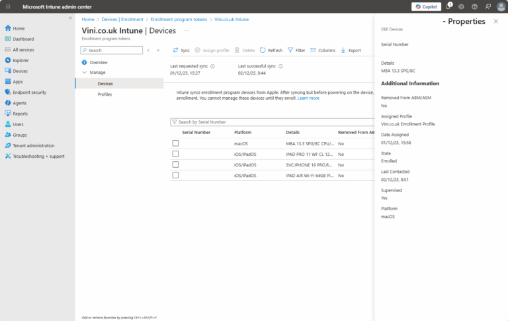Click Search by Serial Number field
Viewport: 508px width, 321px height.
click(272, 122)
